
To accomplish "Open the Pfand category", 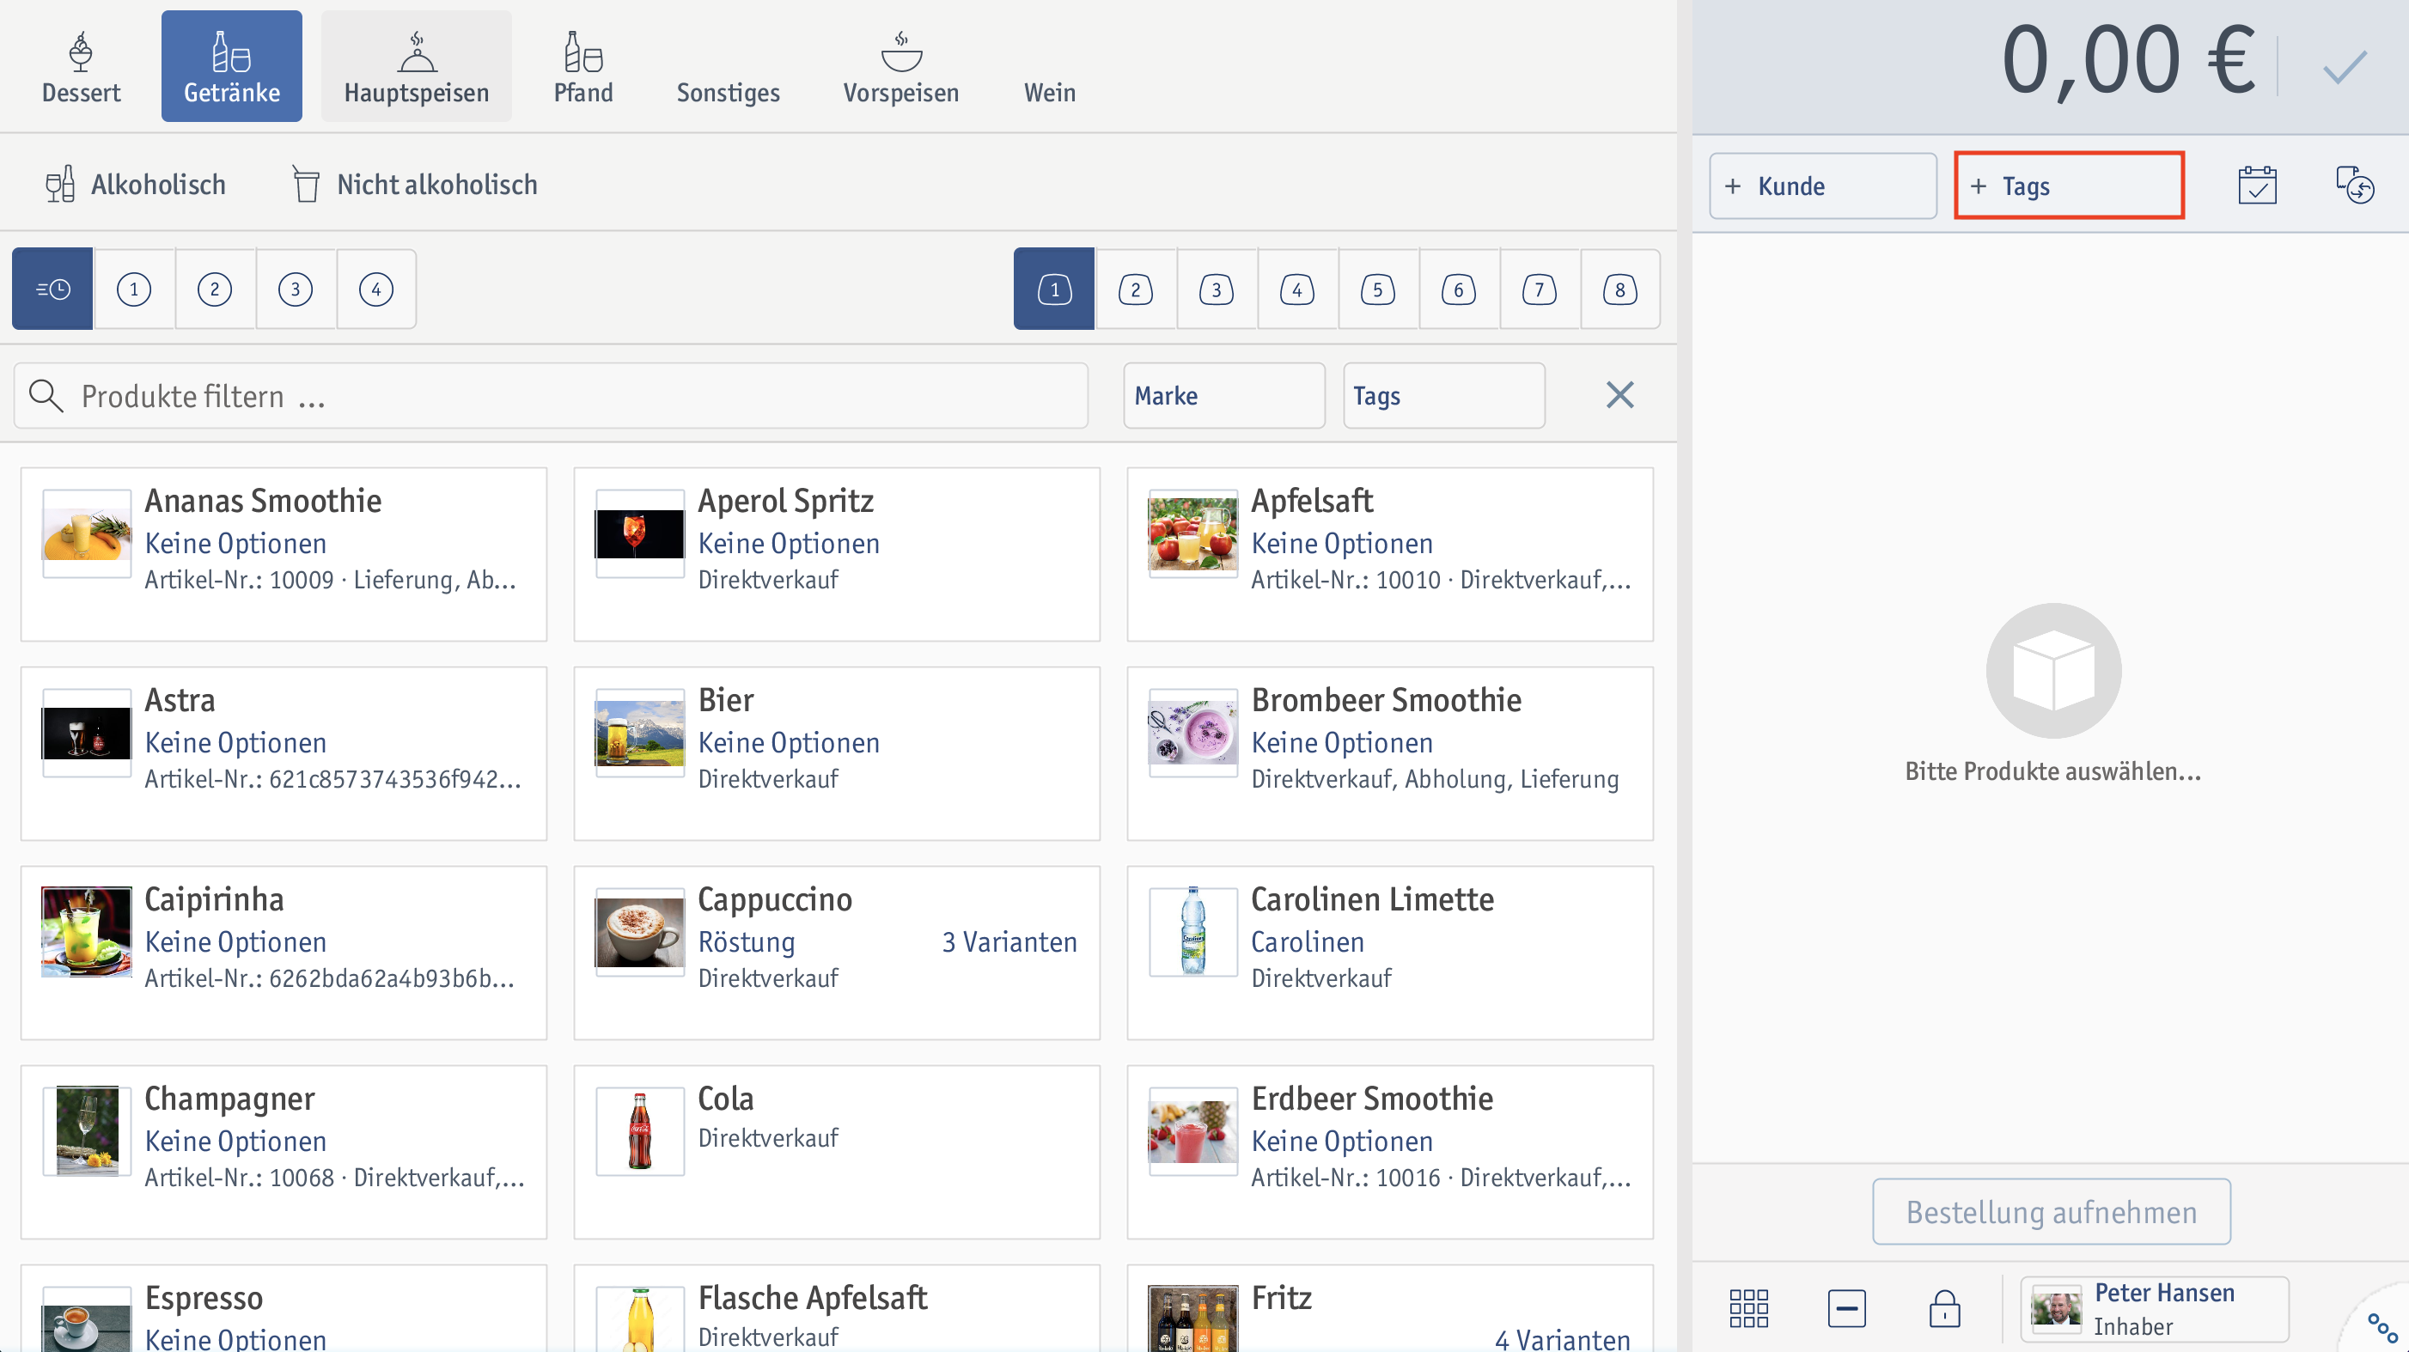I will point(582,66).
